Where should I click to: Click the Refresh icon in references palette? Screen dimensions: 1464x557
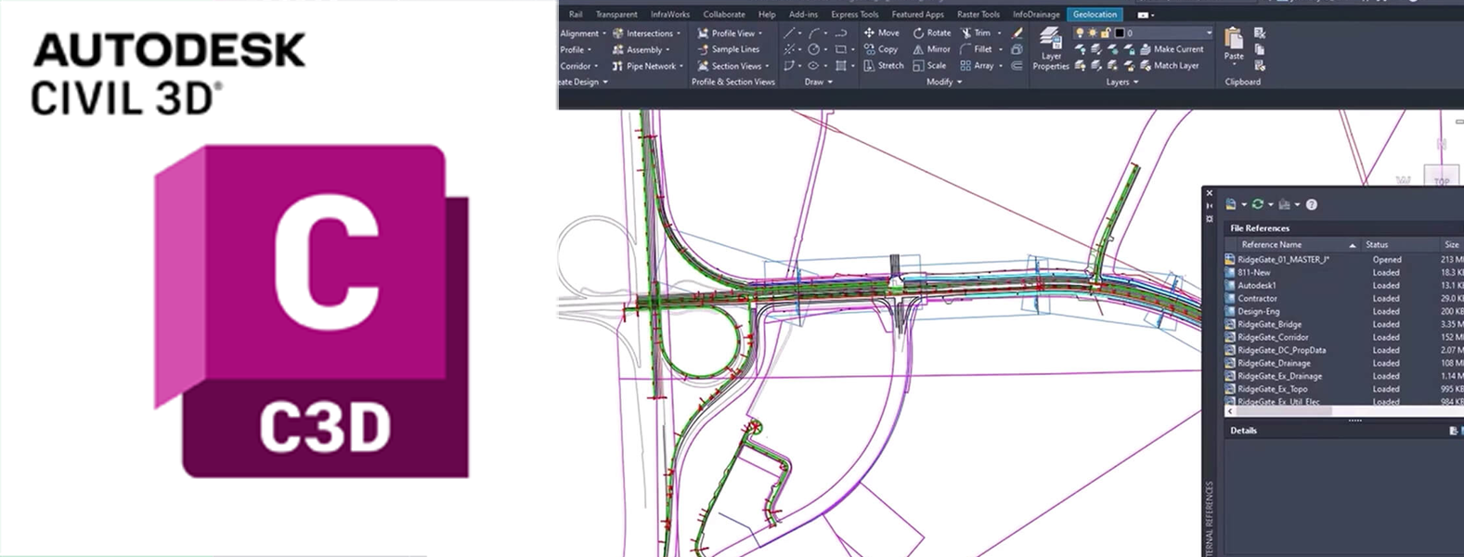coord(1258,204)
